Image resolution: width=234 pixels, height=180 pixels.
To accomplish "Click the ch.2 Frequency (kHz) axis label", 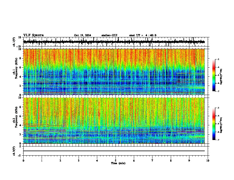I will pos(15,117).
